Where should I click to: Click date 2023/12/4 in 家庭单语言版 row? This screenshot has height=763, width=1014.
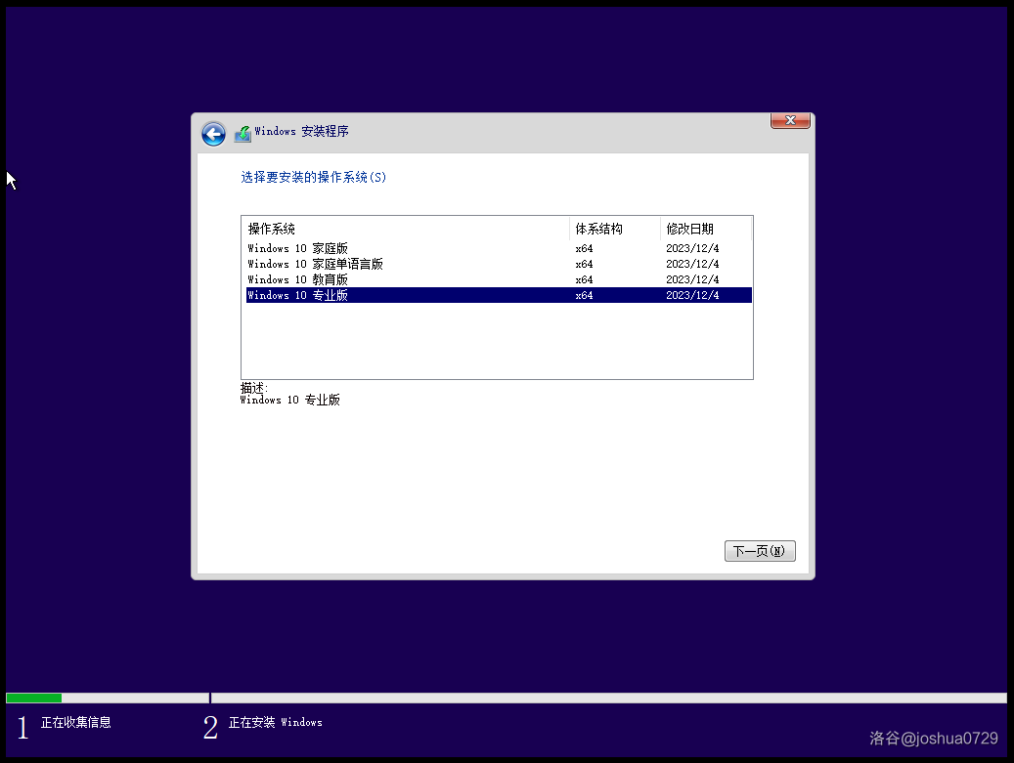(692, 264)
